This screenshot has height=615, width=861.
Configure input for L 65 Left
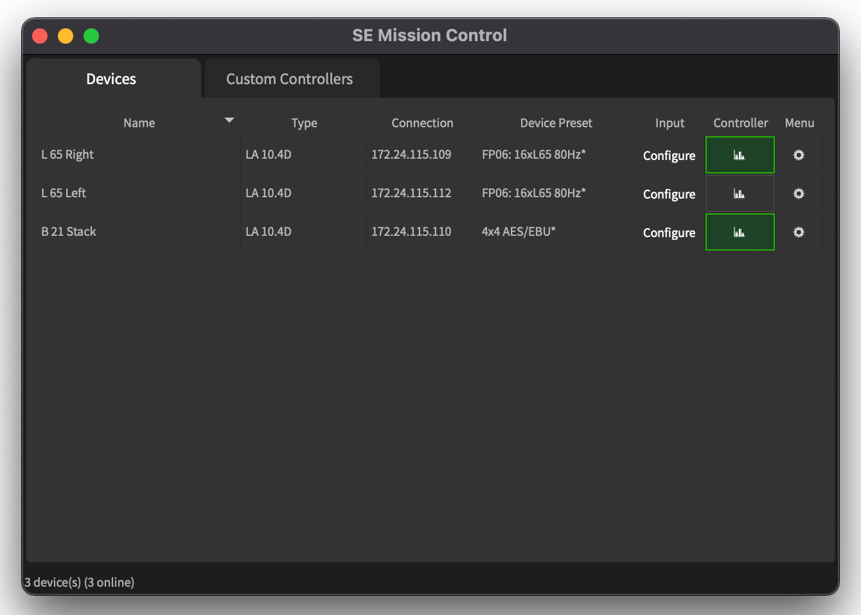(669, 194)
